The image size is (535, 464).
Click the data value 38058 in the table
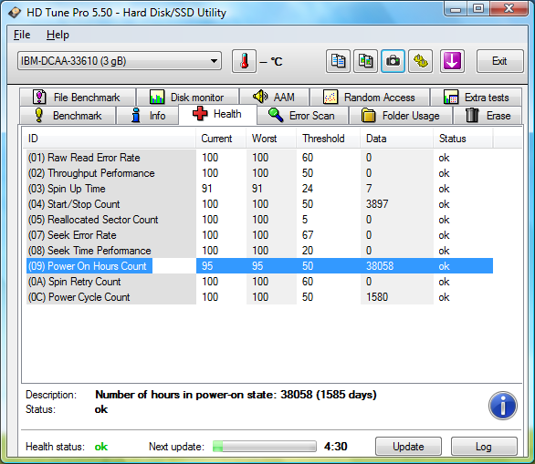(380, 265)
